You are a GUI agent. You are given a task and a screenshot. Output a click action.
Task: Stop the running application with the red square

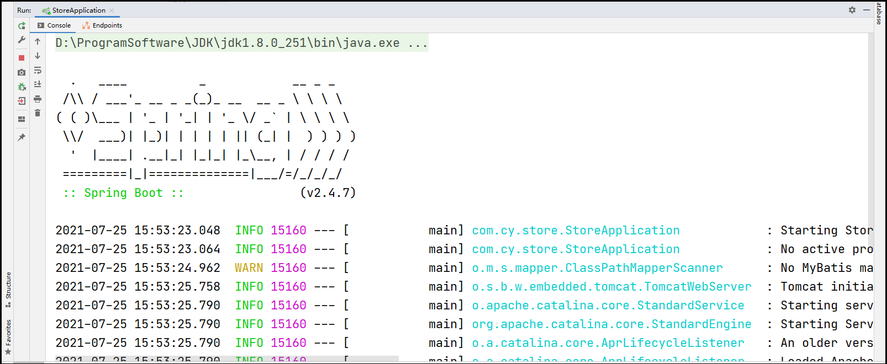pyautogui.click(x=22, y=58)
